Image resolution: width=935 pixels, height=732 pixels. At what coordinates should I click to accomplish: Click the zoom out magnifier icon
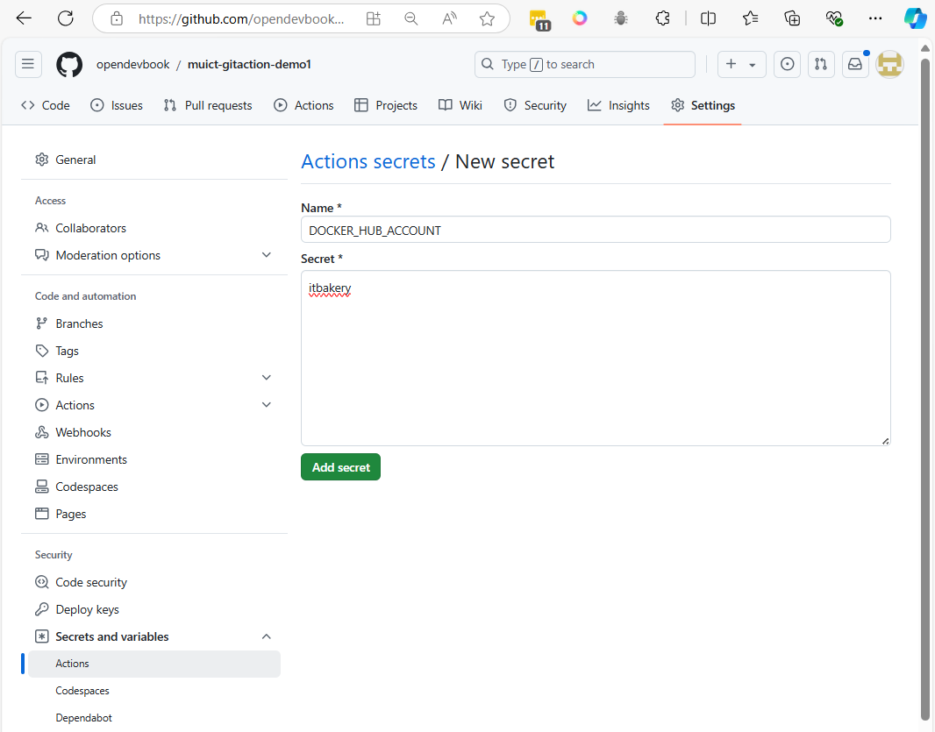click(410, 18)
